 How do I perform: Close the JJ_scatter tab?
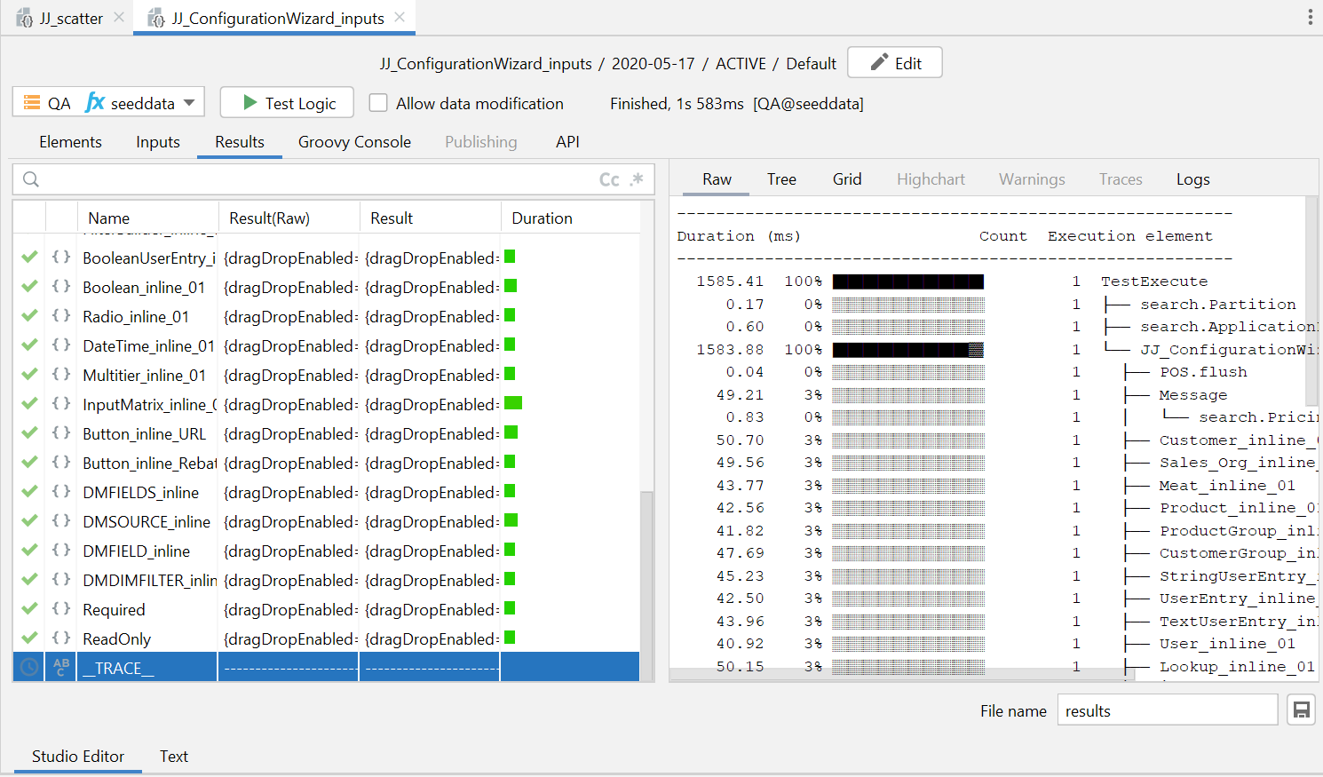(x=119, y=18)
